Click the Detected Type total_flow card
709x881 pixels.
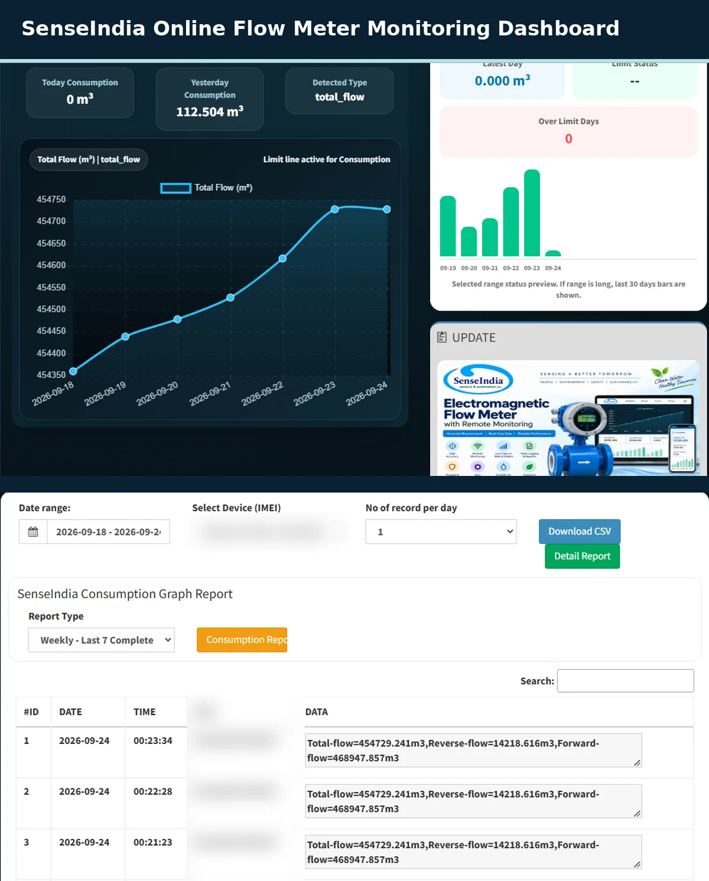(x=340, y=90)
